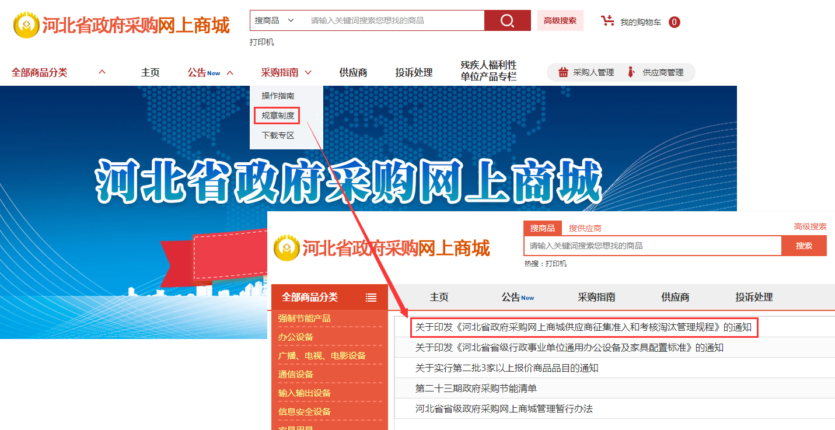Screen dimensions: 835x430
Task: Click the logo in the lower page
Action: point(382,249)
